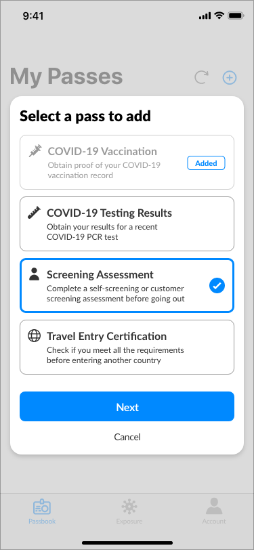Click the syringe vaccination icon
This screenshot has height=550, width=254.
[x=35, y=151]
